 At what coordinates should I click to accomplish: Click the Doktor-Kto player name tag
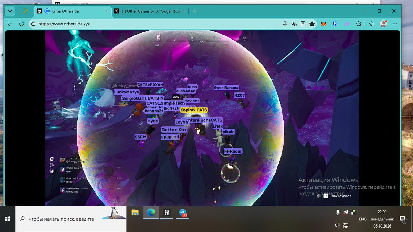coord(174,130)
